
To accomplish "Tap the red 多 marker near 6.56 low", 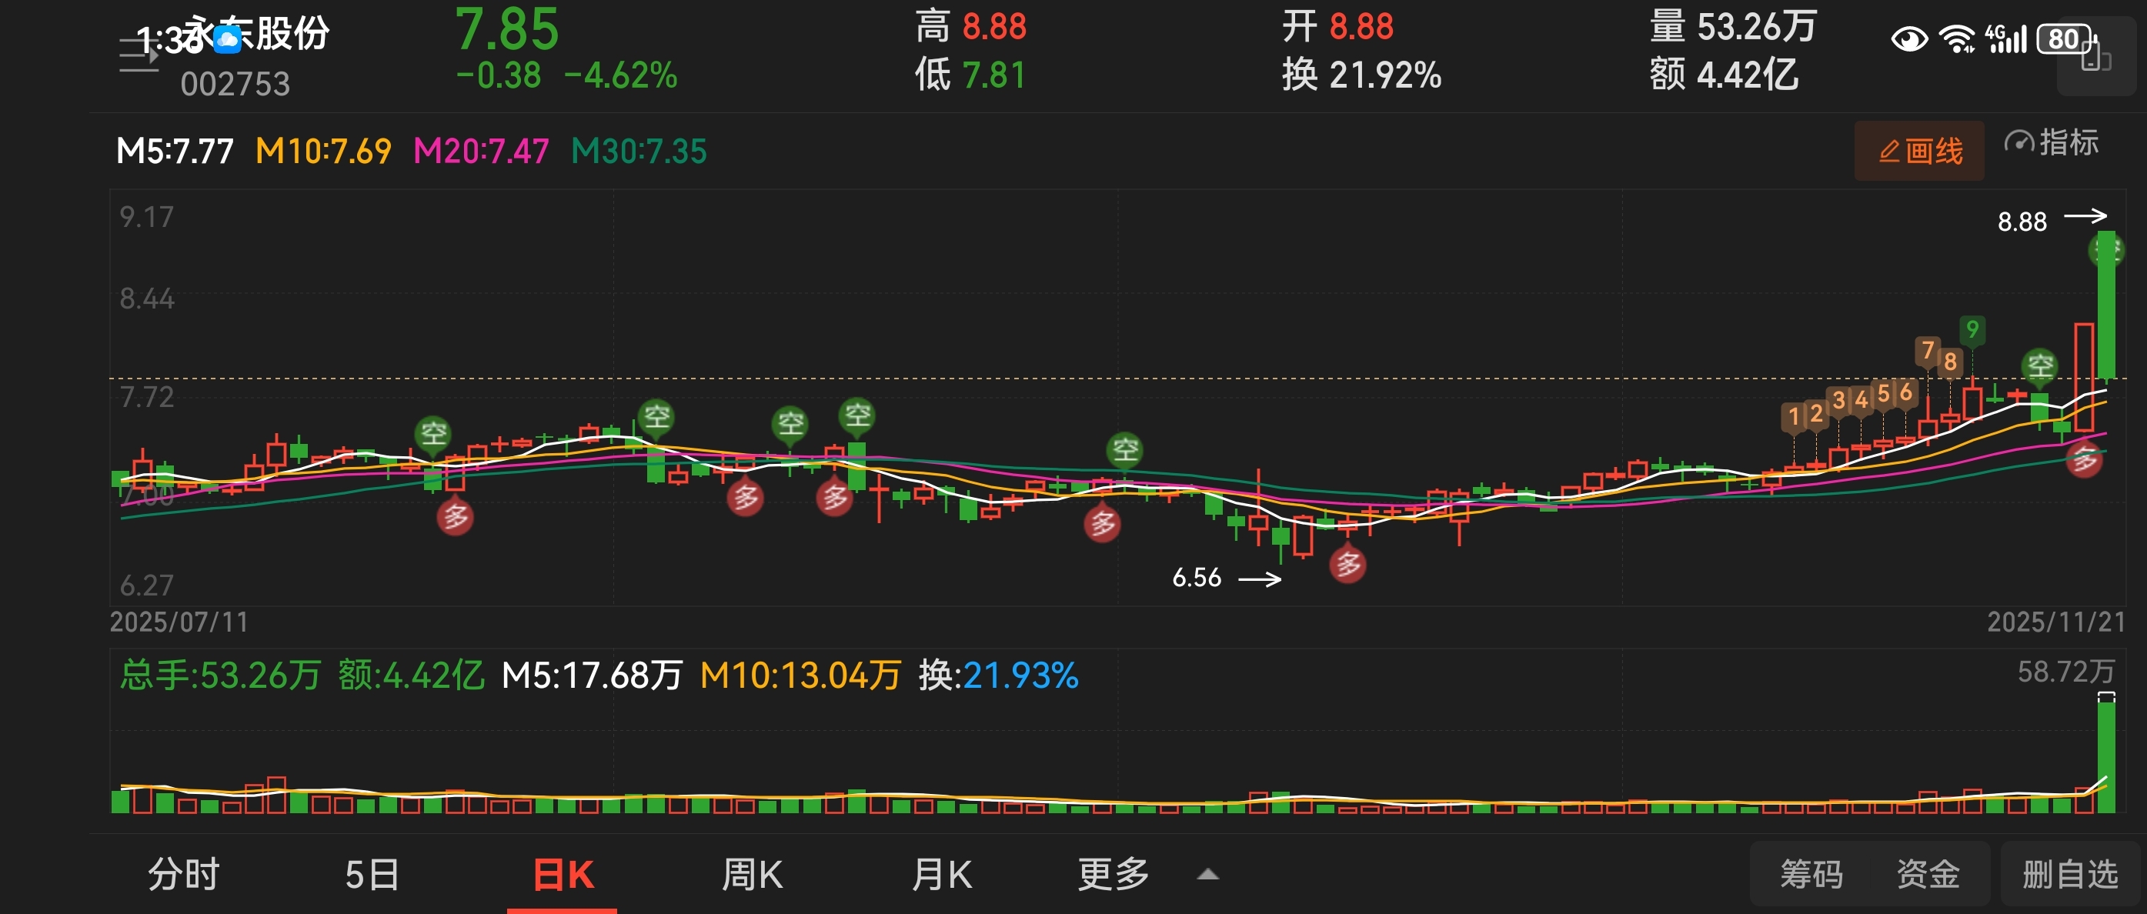I will coord(1347,565).
